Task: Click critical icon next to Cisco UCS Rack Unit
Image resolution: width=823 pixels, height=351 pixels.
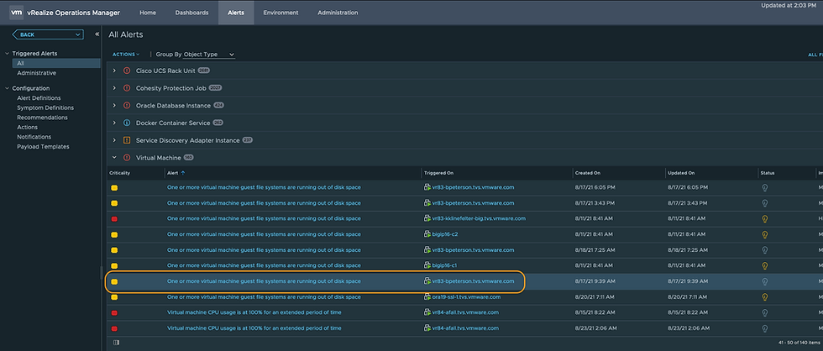Action: [127, 71]
